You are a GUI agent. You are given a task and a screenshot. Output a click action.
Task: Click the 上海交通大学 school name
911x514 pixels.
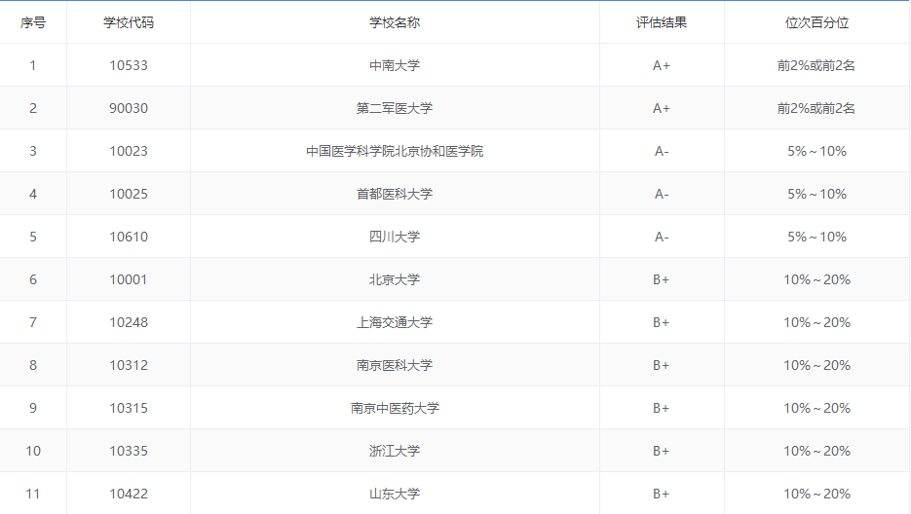(395, 322)
